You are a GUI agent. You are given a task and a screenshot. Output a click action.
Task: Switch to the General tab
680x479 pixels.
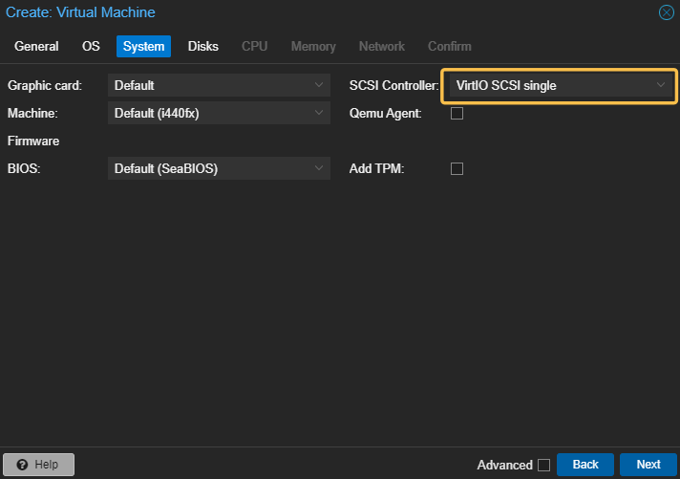[x=36, y=46]
